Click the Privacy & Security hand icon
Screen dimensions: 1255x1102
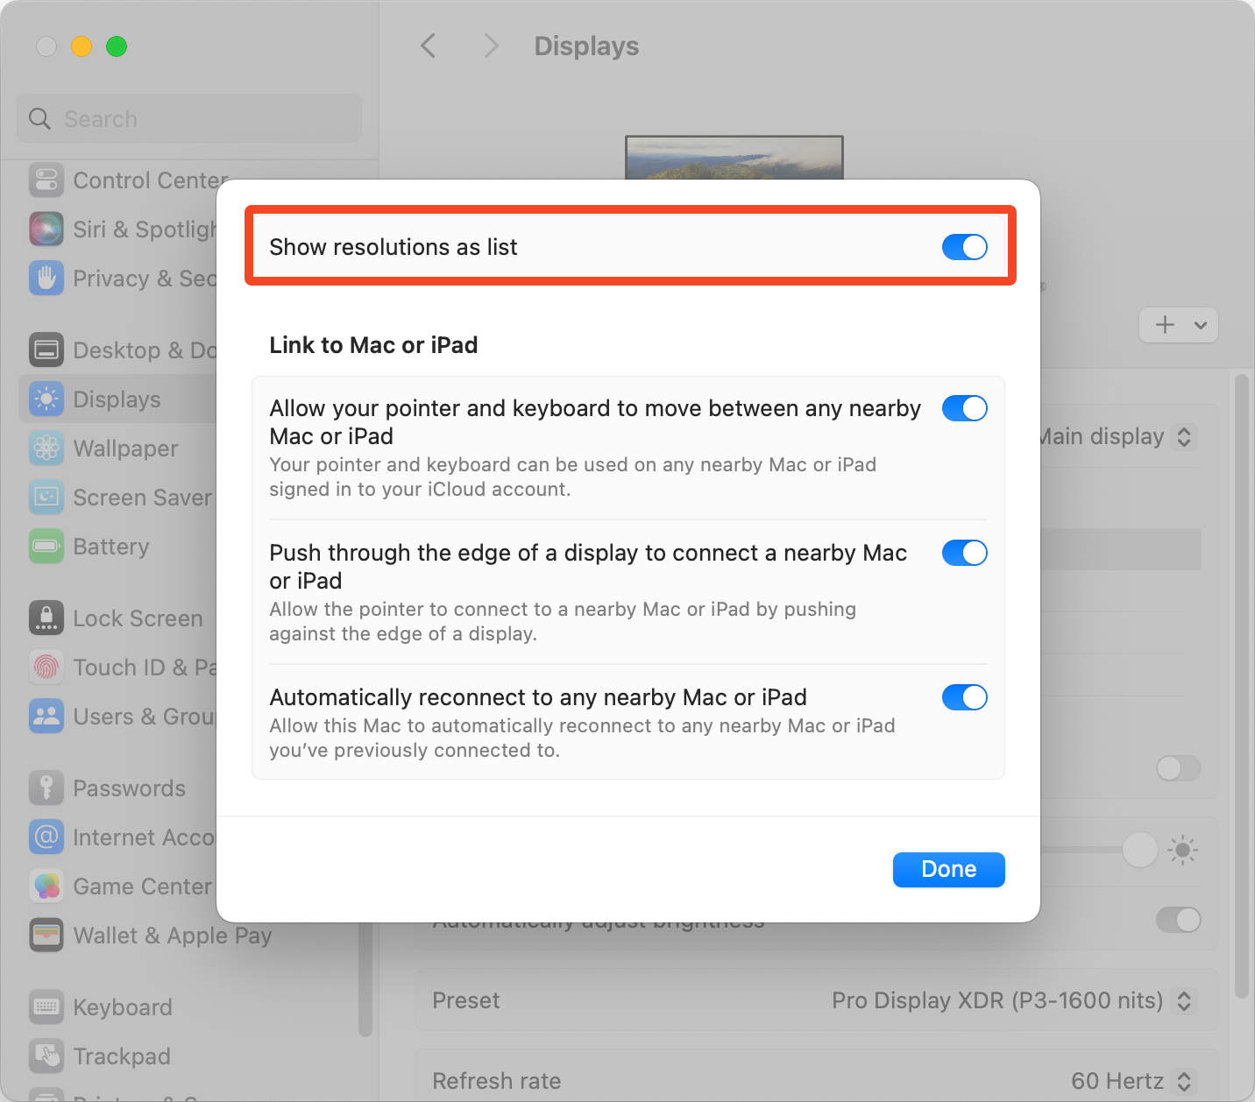[46, 279]
